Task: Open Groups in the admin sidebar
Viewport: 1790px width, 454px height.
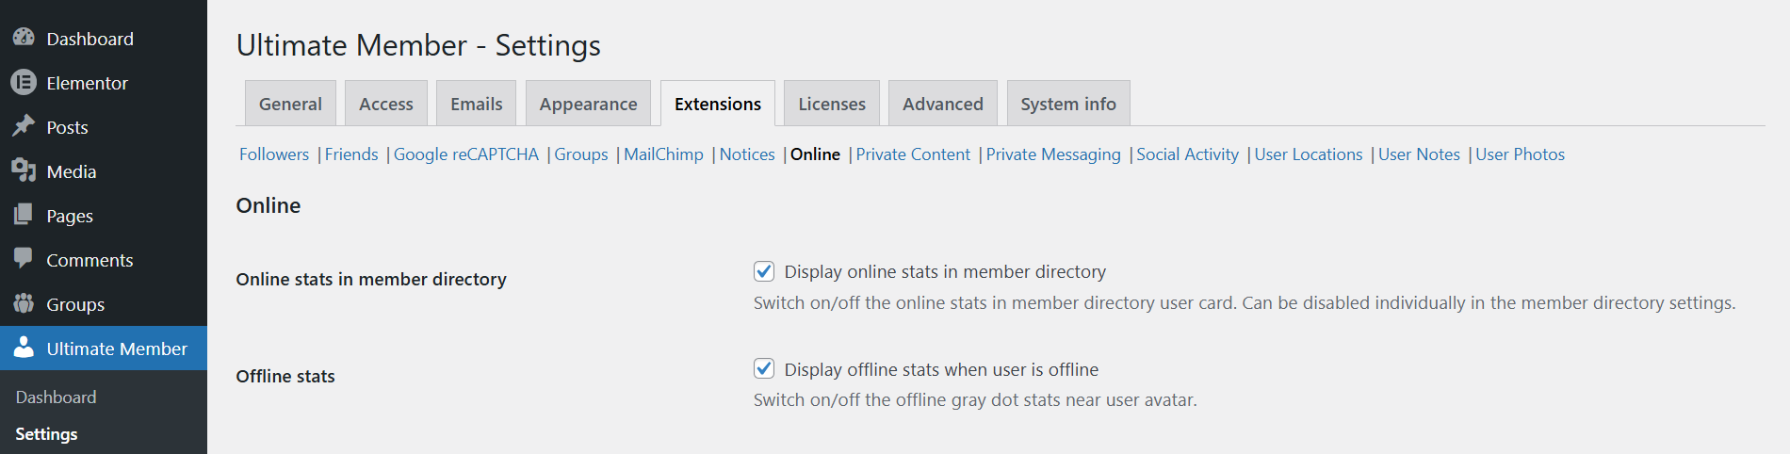Action: click(x=104, y=304)
